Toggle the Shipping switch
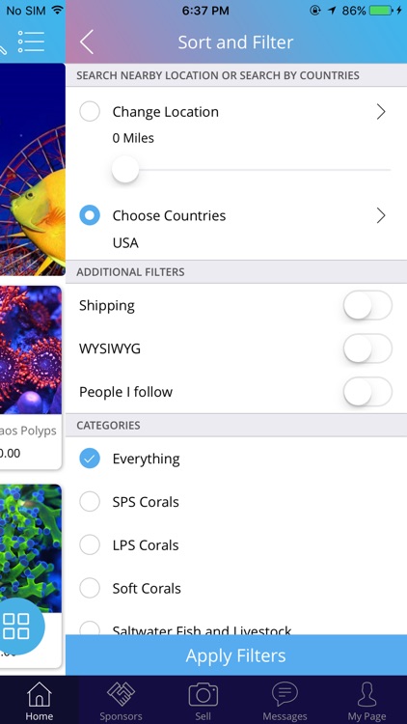This screenshot has width=407, height=724. [367, 305]
